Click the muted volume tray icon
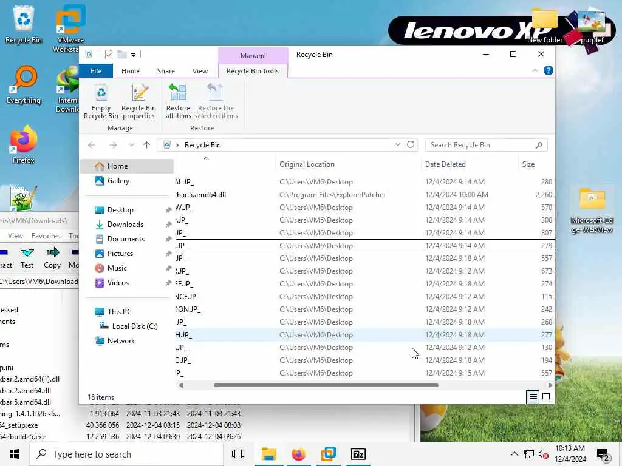 (x=544, y=454)
